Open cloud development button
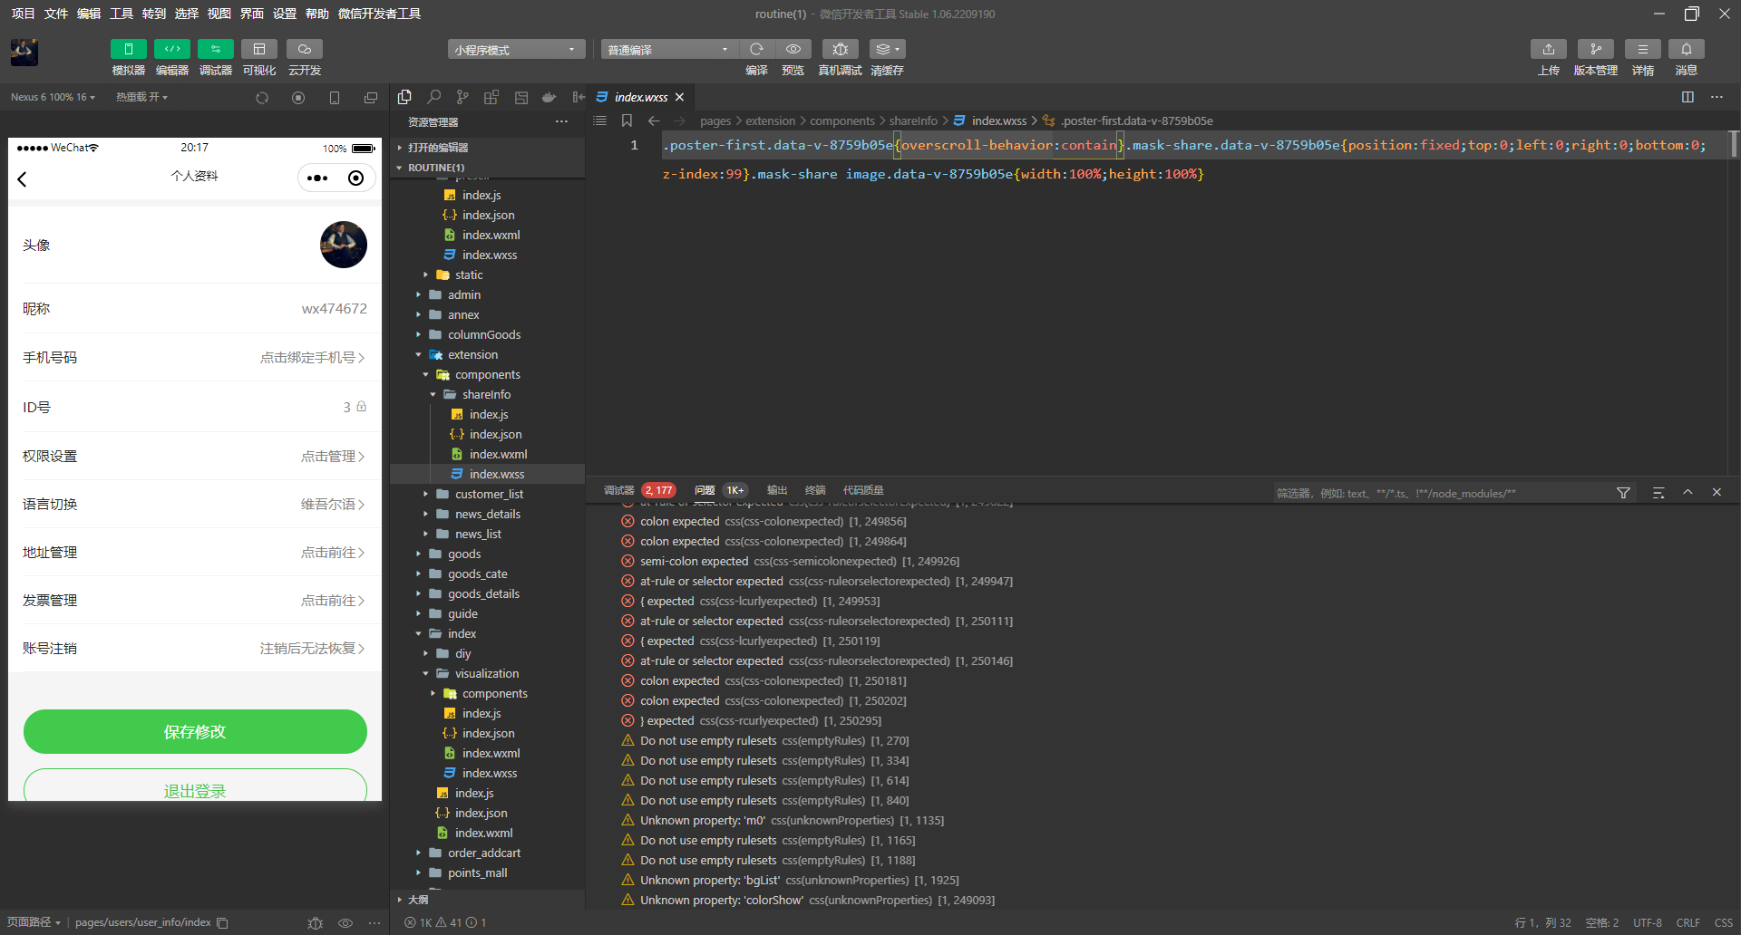This screenshot has height=935, width=1741. tap(305, 49)
